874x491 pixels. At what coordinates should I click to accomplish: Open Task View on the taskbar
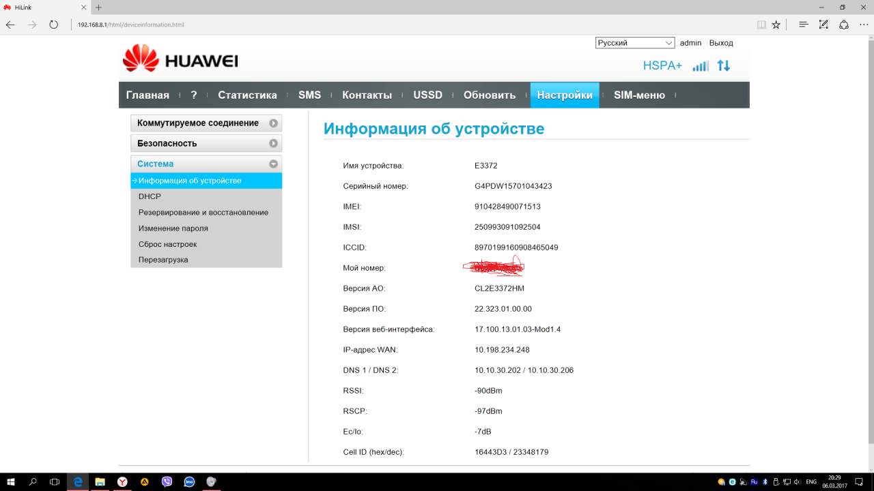point(55,481)
